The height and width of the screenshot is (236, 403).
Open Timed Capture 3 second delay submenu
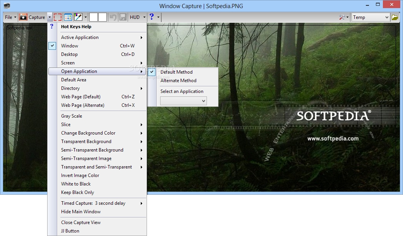tap(97, 203)
